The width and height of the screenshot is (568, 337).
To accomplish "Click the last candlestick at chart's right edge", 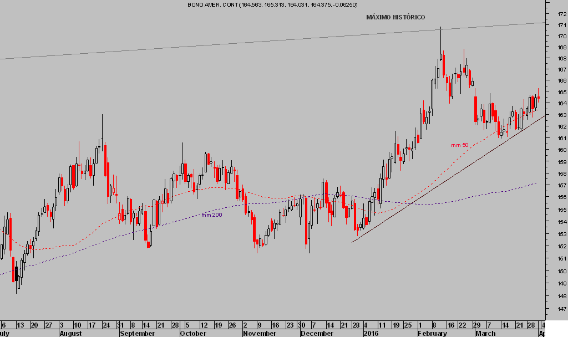I will point(538,98).
